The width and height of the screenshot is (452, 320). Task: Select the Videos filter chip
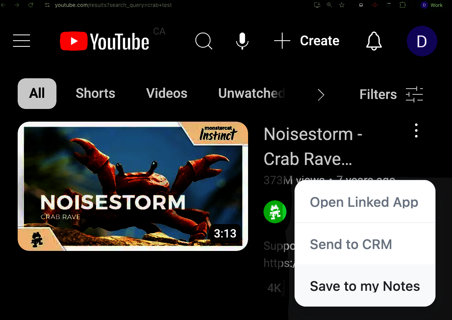pos(167,93)
